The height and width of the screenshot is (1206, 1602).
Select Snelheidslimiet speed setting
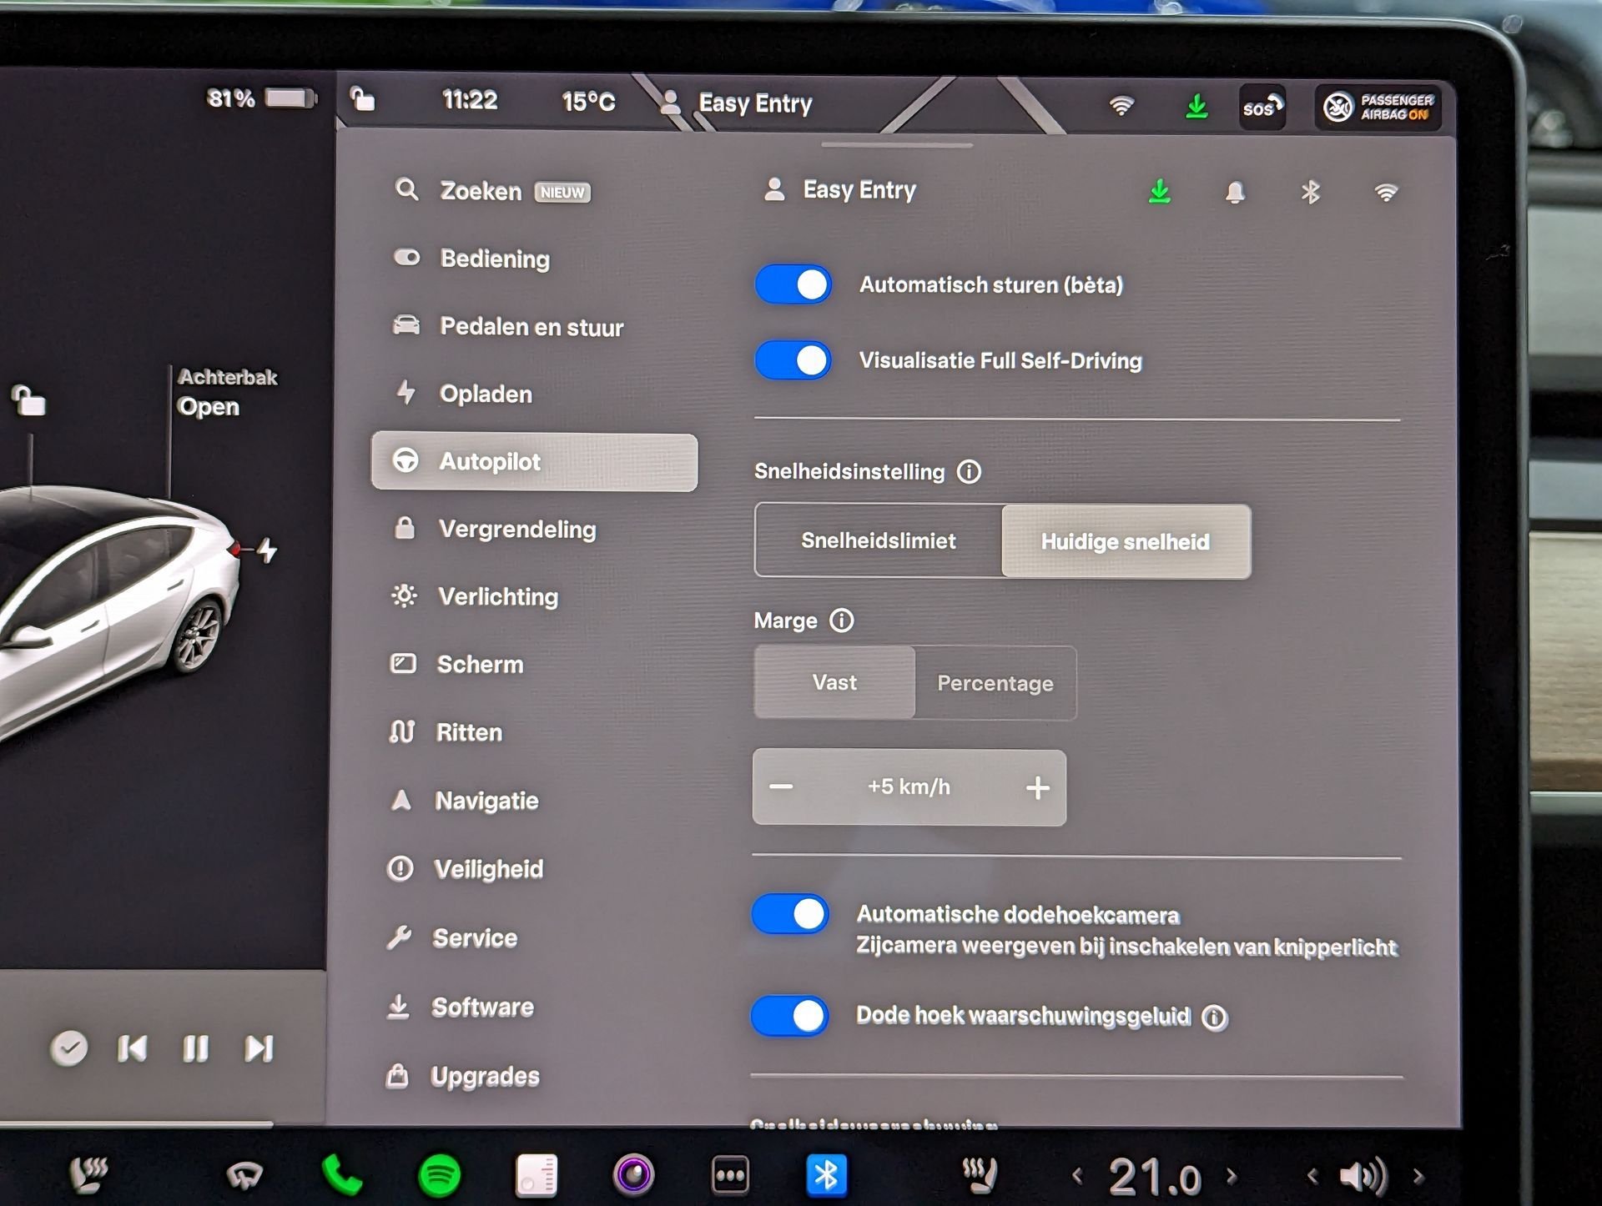[879, 540]
